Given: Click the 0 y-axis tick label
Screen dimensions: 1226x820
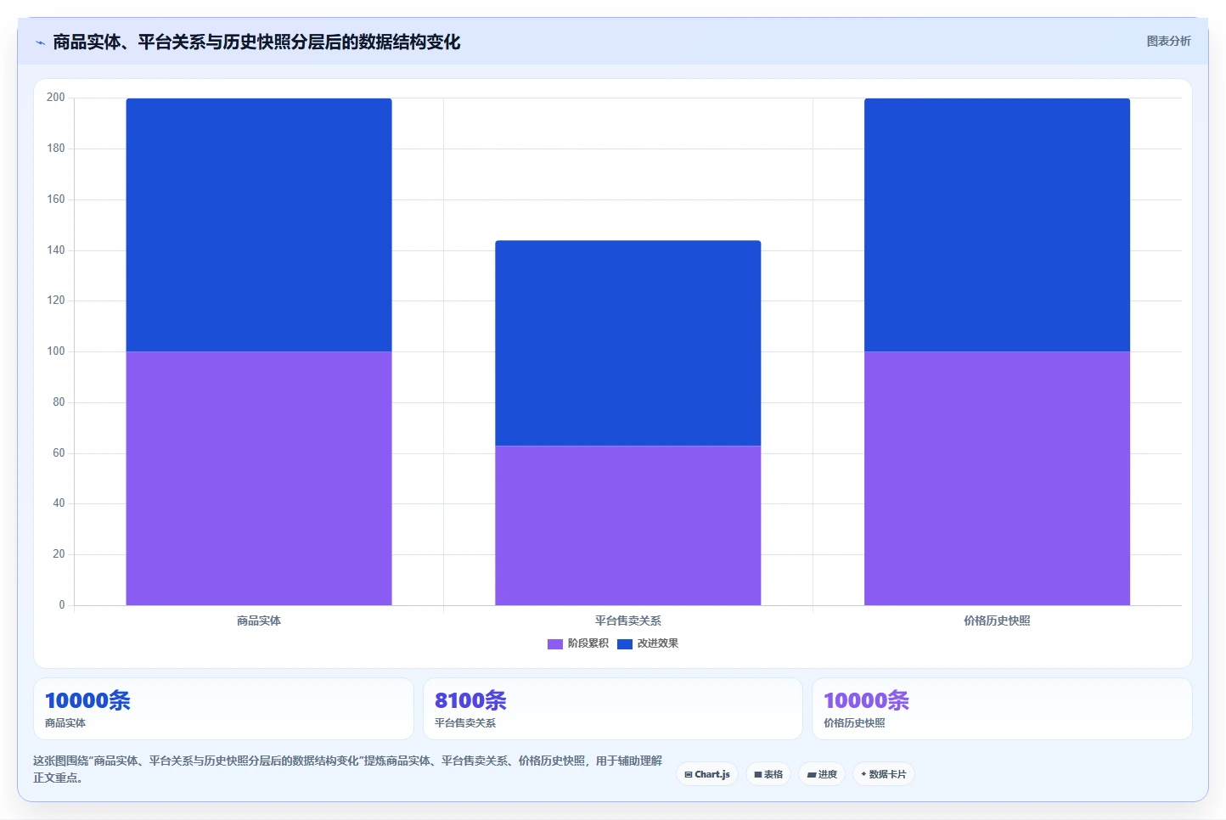Looking at the screenshot, I should coord(62,605).
